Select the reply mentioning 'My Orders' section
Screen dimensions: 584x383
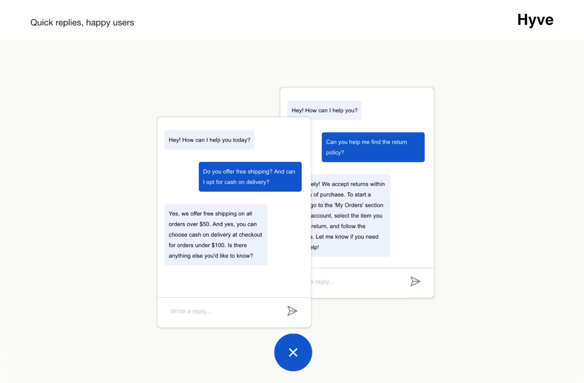(x=350, y=215)
